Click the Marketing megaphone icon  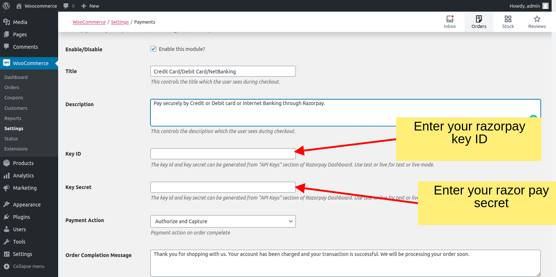pyautogui.click(x=7, y=188)
